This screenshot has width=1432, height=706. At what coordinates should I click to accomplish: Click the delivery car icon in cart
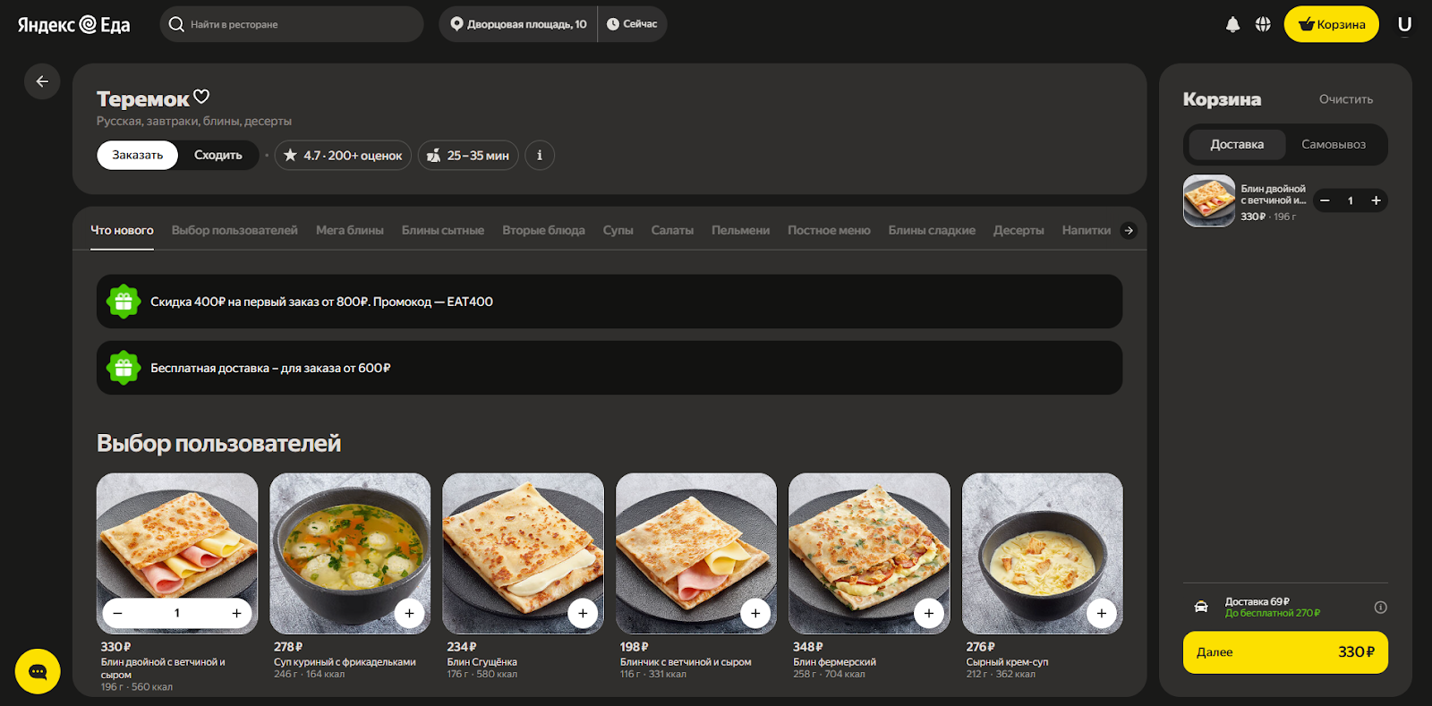1201,608
